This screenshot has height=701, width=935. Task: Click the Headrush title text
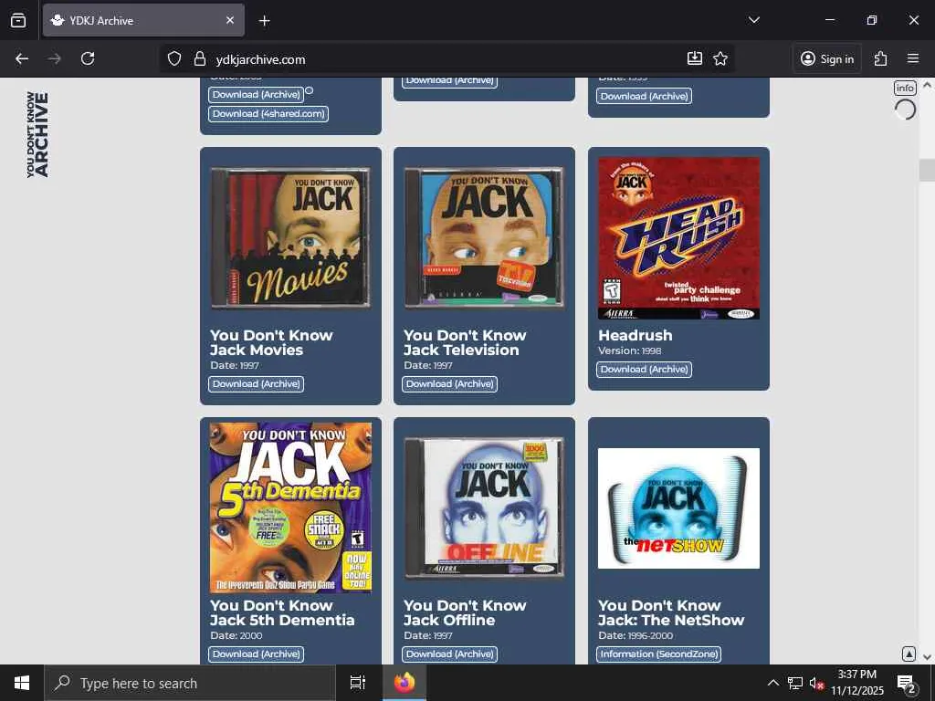636,336
